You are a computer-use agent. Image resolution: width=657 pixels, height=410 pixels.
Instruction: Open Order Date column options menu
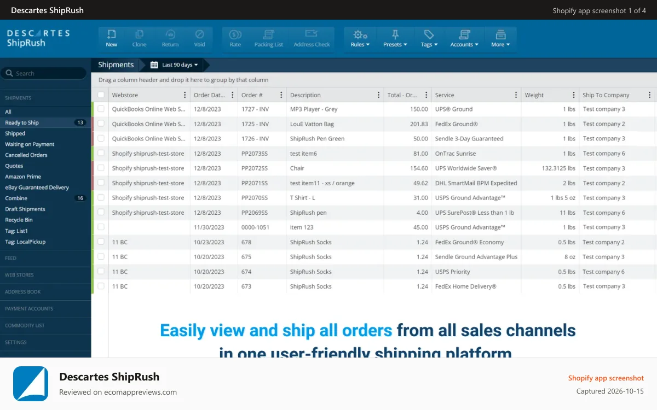[x=233, y=95]
